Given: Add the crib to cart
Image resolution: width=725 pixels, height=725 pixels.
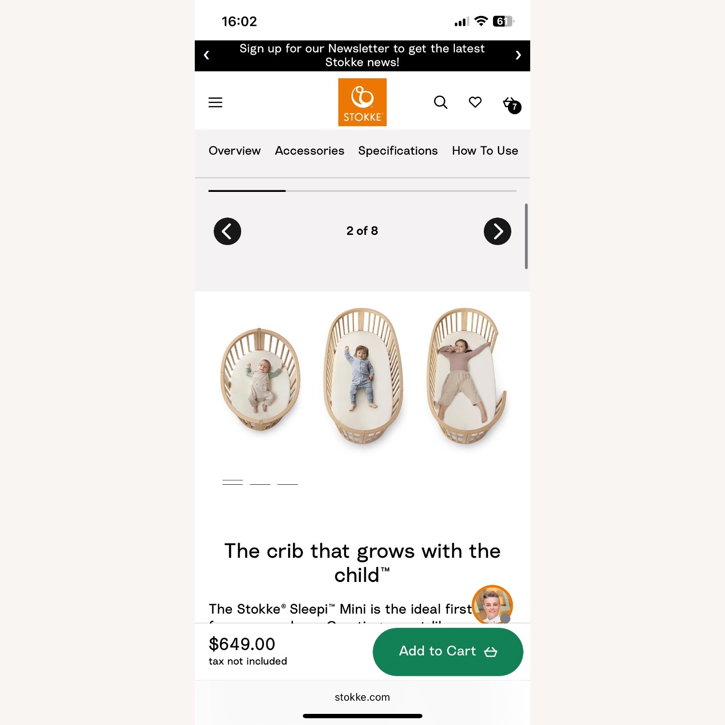Looking at the screenshot, I should 448,652.
